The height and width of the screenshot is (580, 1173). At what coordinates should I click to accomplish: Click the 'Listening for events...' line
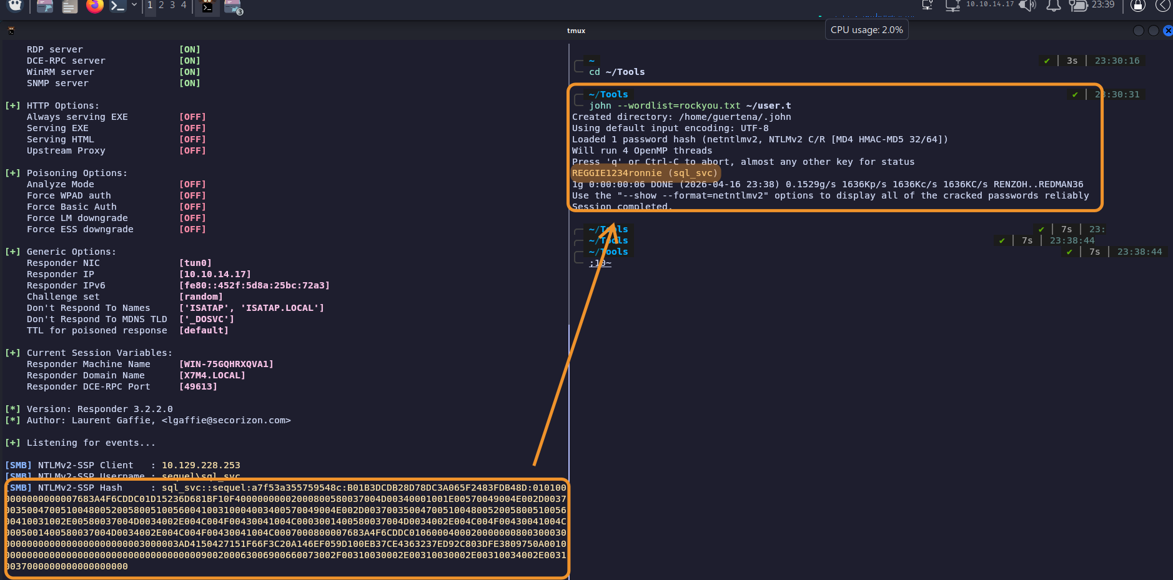pos(91,443)
